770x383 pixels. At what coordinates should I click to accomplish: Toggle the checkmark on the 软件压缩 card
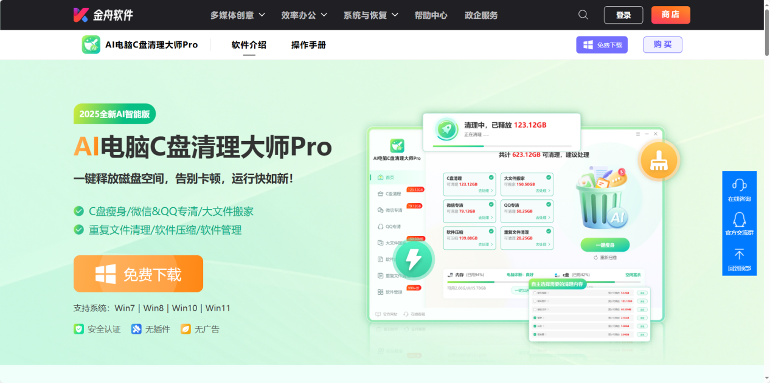click(491, 231)
